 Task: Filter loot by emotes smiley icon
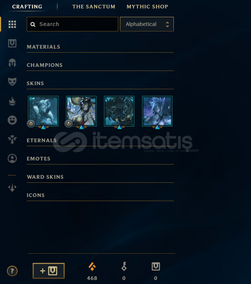(x=12, y=120)
